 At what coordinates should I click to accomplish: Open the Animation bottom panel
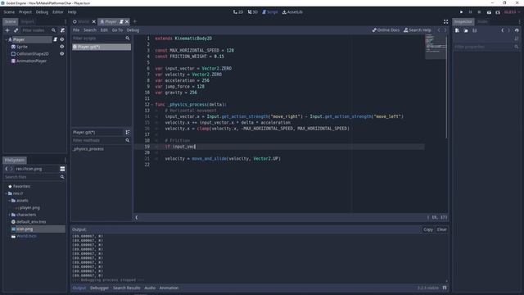(169, 288)
